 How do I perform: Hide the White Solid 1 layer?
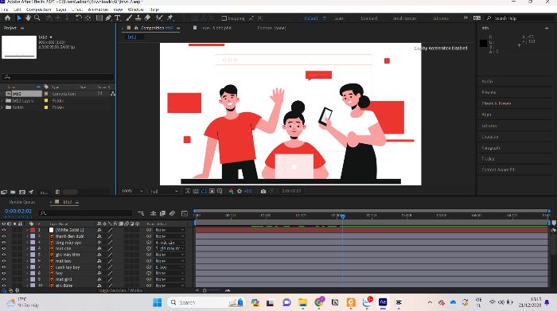(x=4, y=230)
